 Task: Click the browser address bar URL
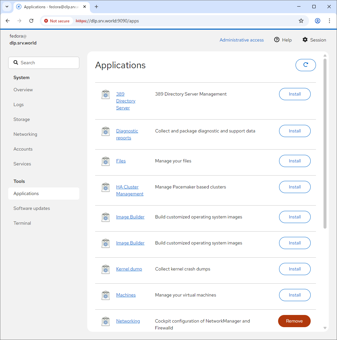click(x=107, y=21)
